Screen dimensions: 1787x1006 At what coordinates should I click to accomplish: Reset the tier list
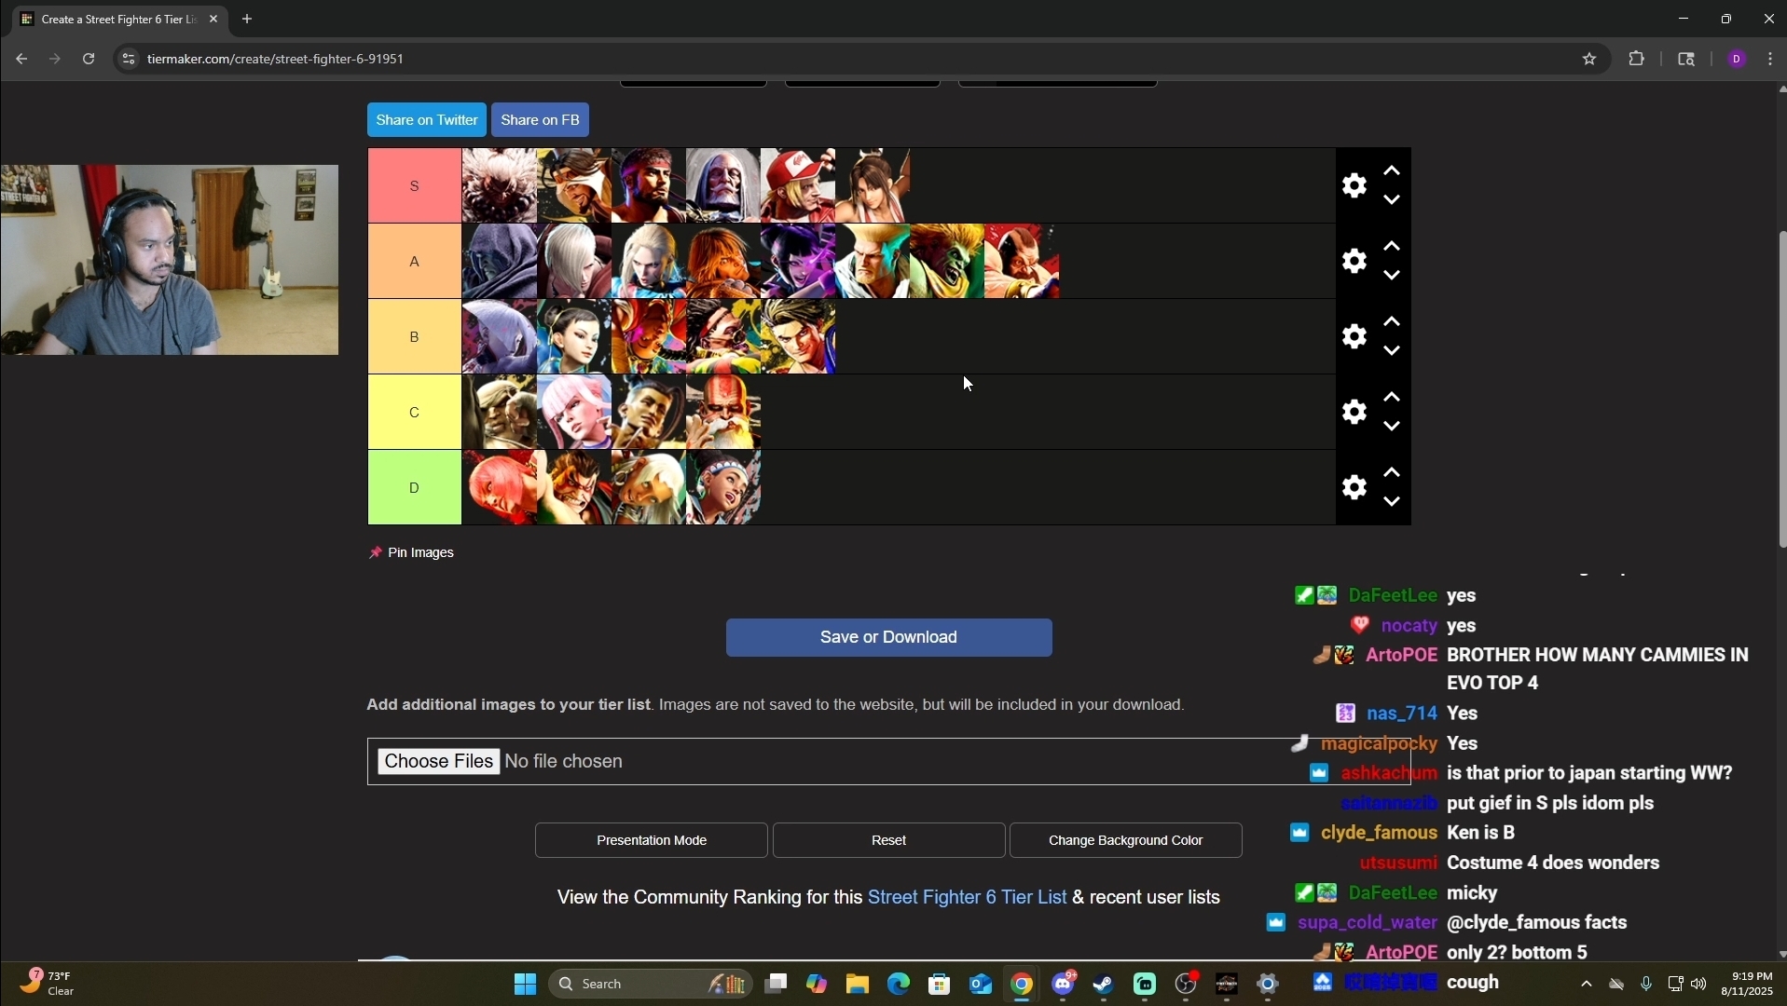[x=889, y=840]
